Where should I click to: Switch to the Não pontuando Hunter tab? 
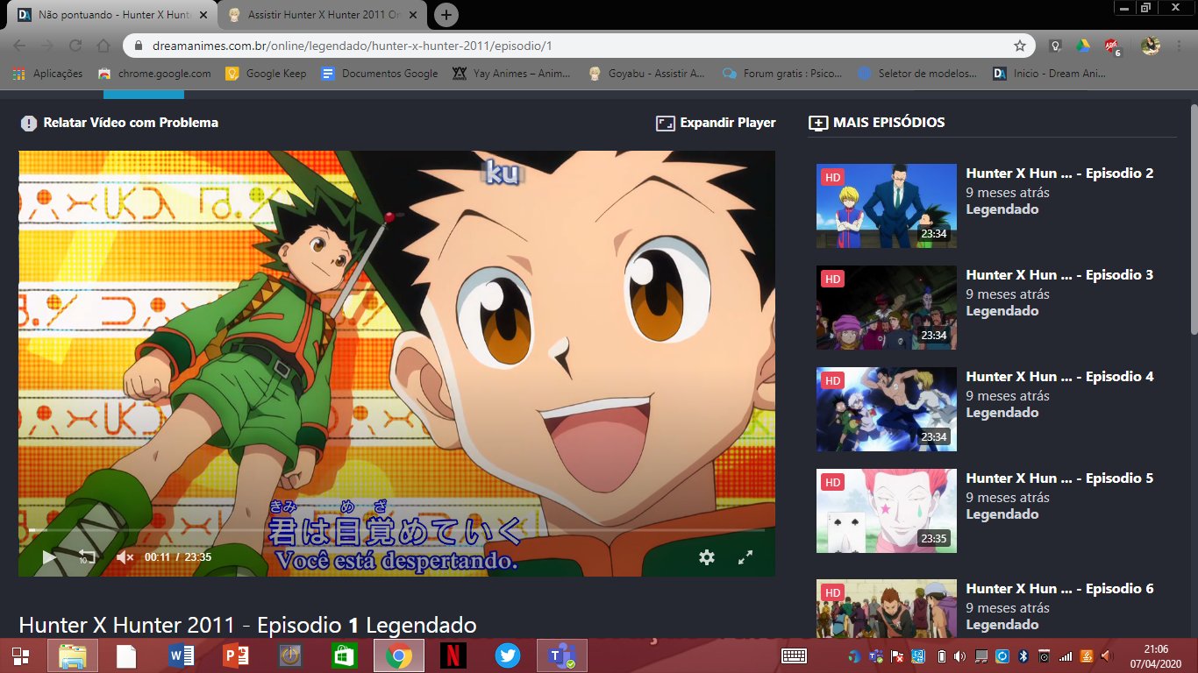point(111,16)
